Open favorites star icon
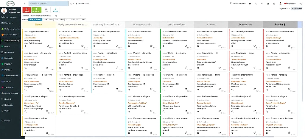The image size is (305, 139). pos(250,4)
